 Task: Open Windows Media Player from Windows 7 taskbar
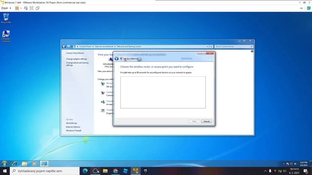34,164
